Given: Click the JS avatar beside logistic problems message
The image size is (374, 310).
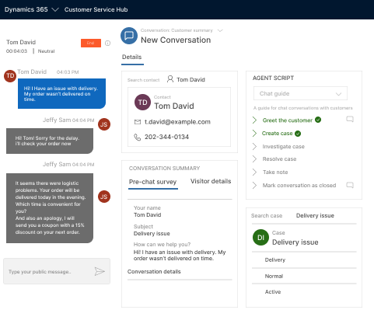Looking at the screenshot, I should pos(104,197).
